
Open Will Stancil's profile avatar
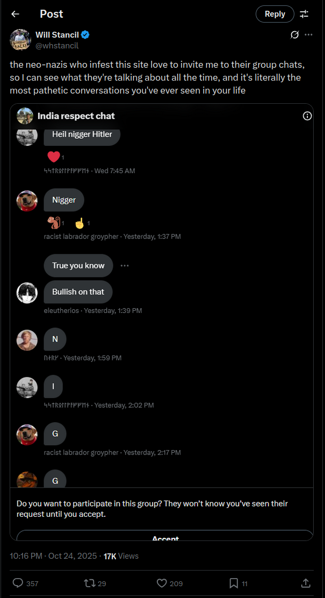20,40
